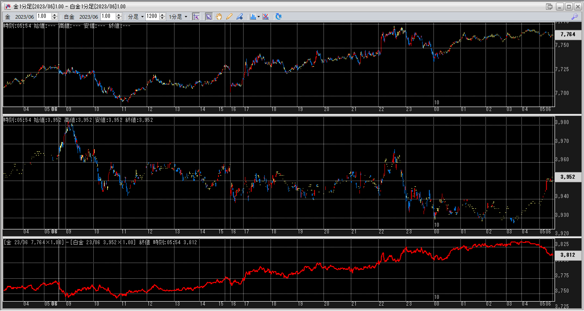Screen dimensions: 584x311
Task: Activate the hand pan tool
Action: coord(219,17)
